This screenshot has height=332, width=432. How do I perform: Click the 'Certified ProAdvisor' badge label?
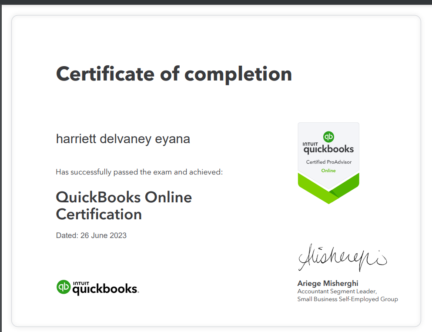(x=329, y=162)
